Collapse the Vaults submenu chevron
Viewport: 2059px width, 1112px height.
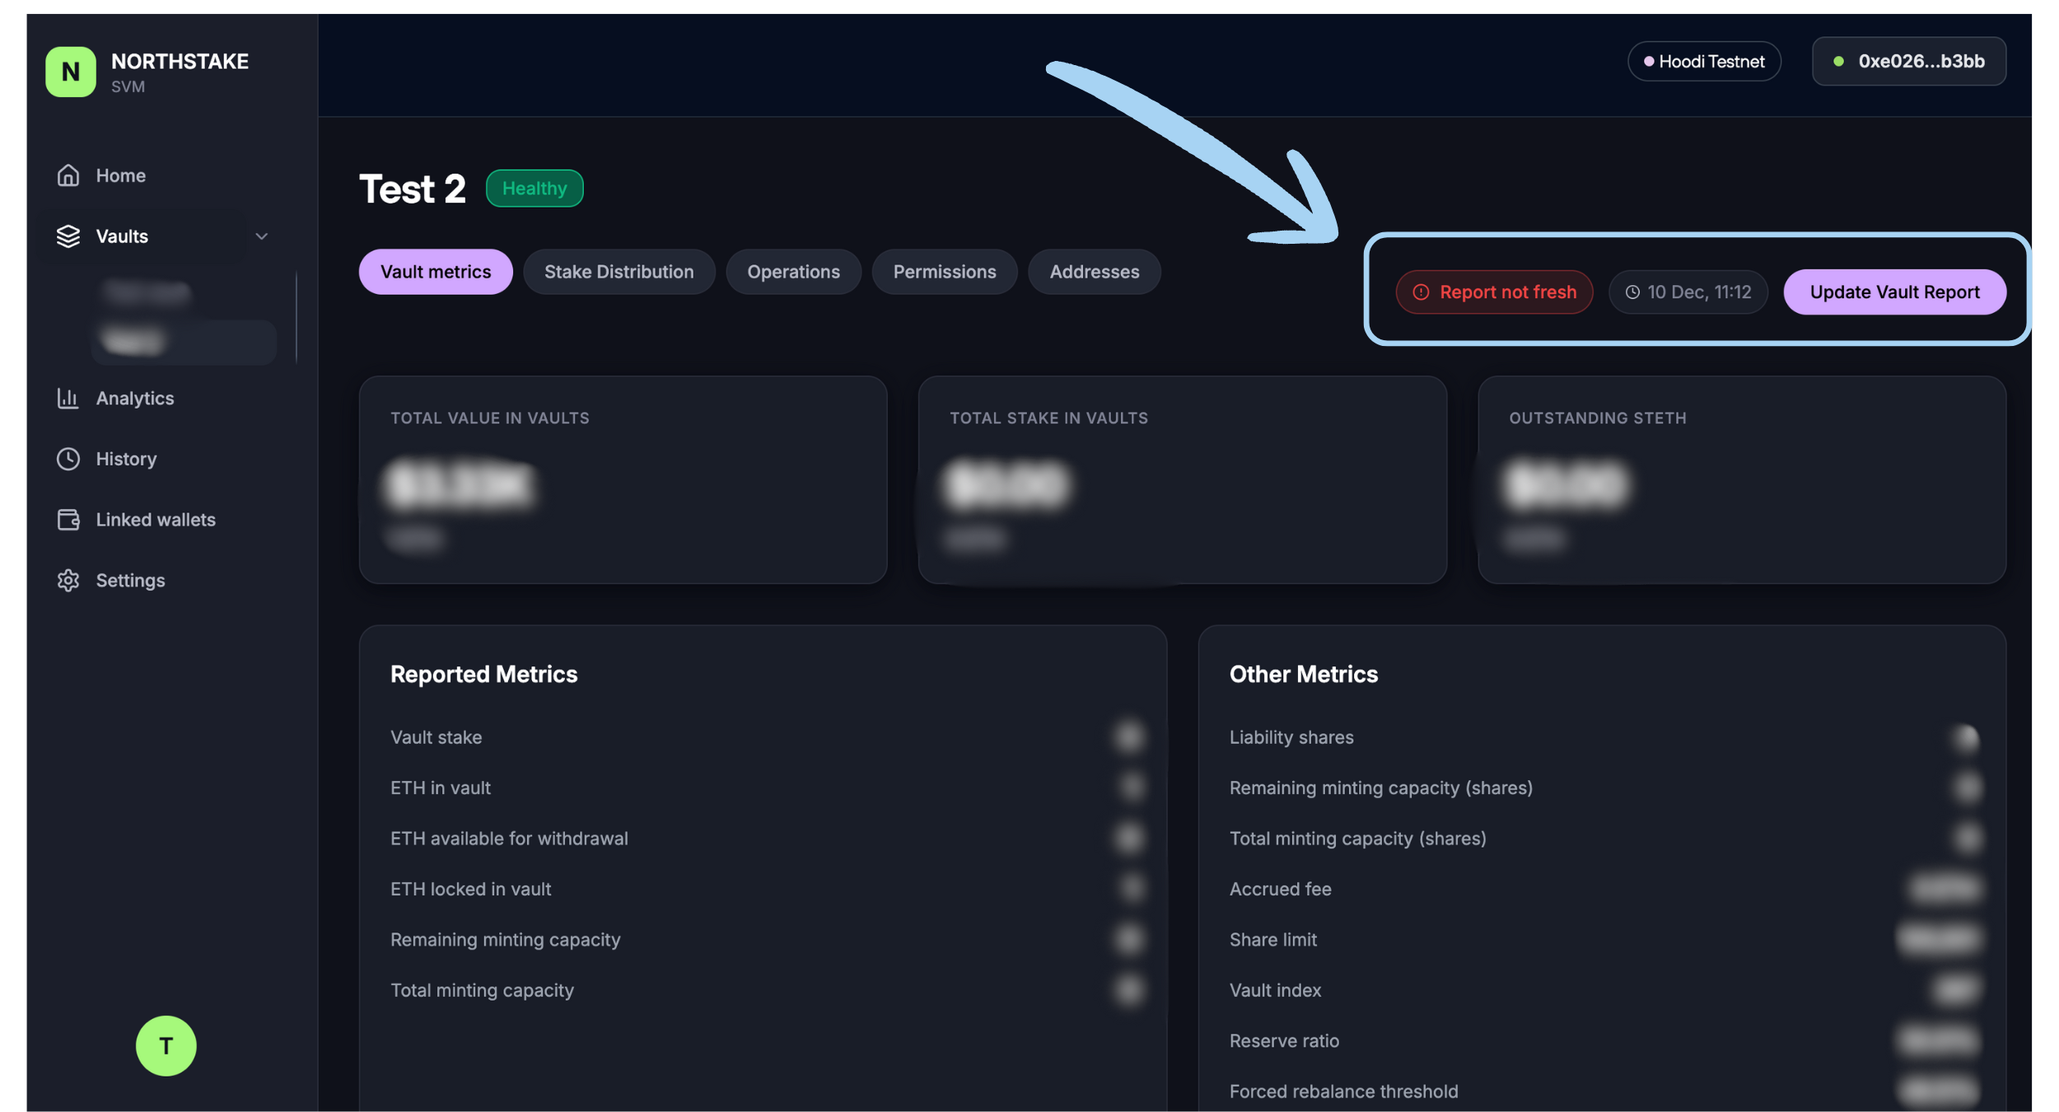[262, 236]
